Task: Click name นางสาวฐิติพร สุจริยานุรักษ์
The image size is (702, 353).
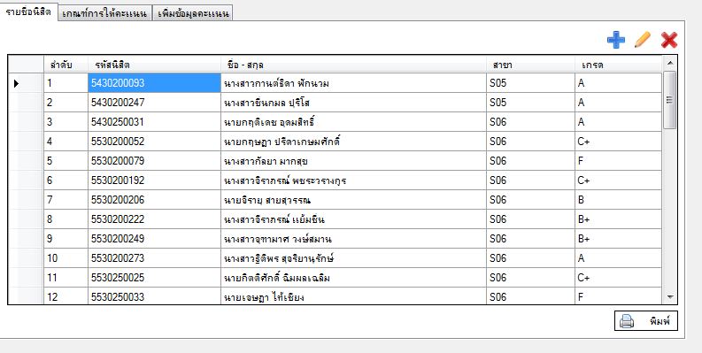Action: pos(354,258)
